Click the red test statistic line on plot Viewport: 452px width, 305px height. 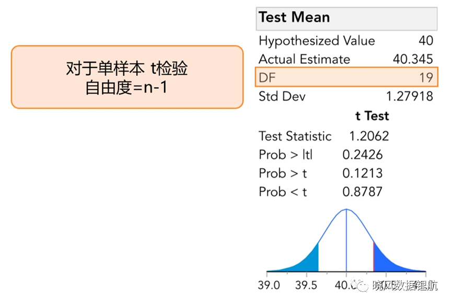click(x=374, y=256)
